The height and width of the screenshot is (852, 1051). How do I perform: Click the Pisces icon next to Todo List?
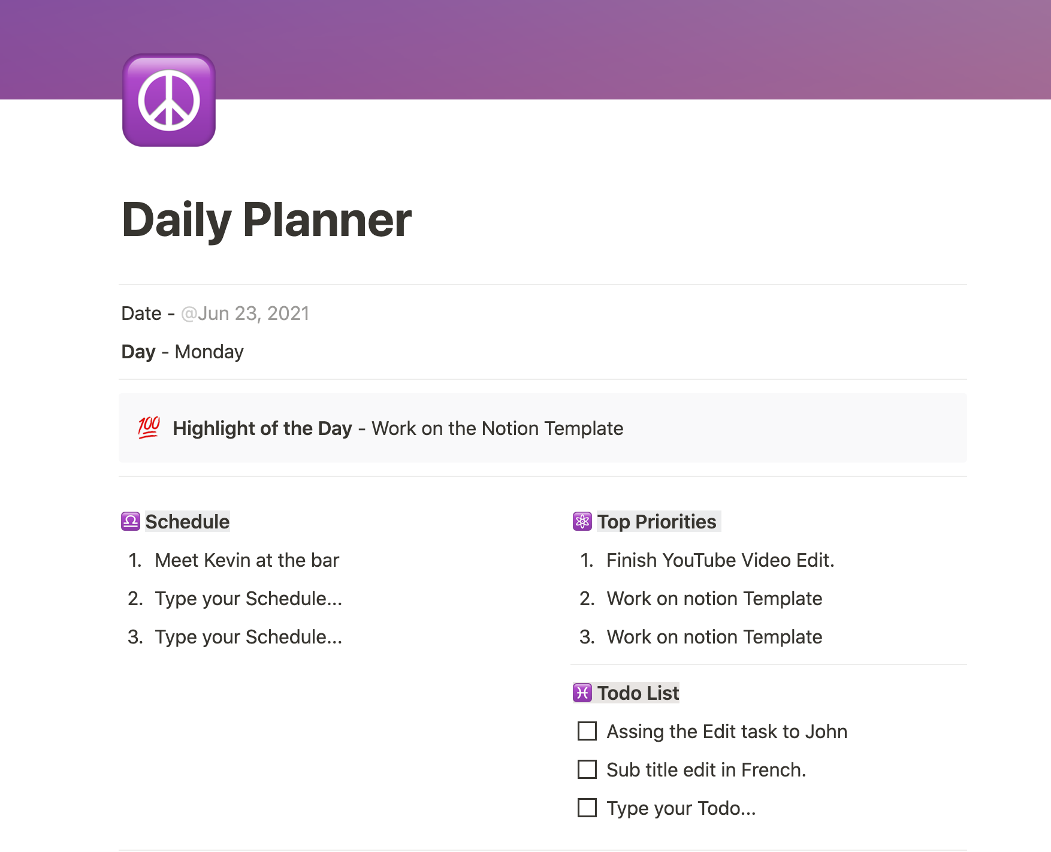pyautogui.click(x=583, y=693)
